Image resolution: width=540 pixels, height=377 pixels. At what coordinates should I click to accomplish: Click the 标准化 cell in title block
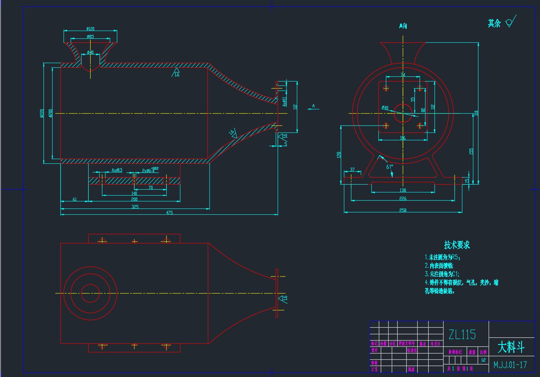[x=412, y=350]
